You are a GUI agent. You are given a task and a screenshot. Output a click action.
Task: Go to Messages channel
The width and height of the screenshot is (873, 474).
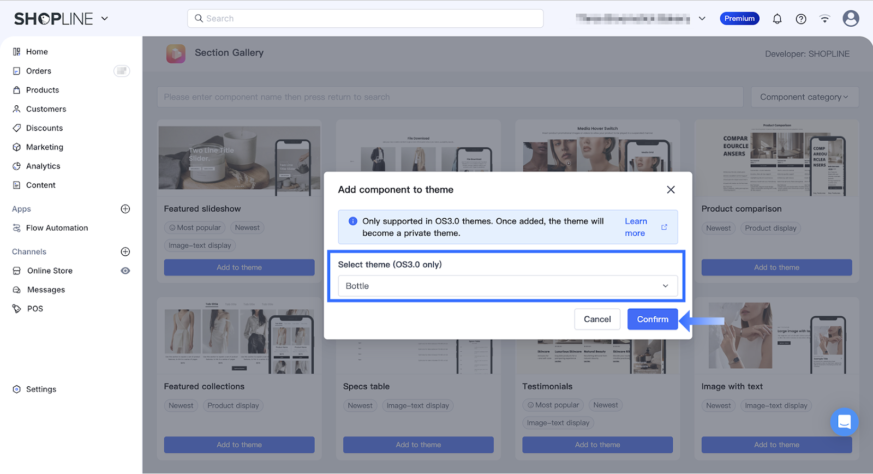[x=46, y=290]
